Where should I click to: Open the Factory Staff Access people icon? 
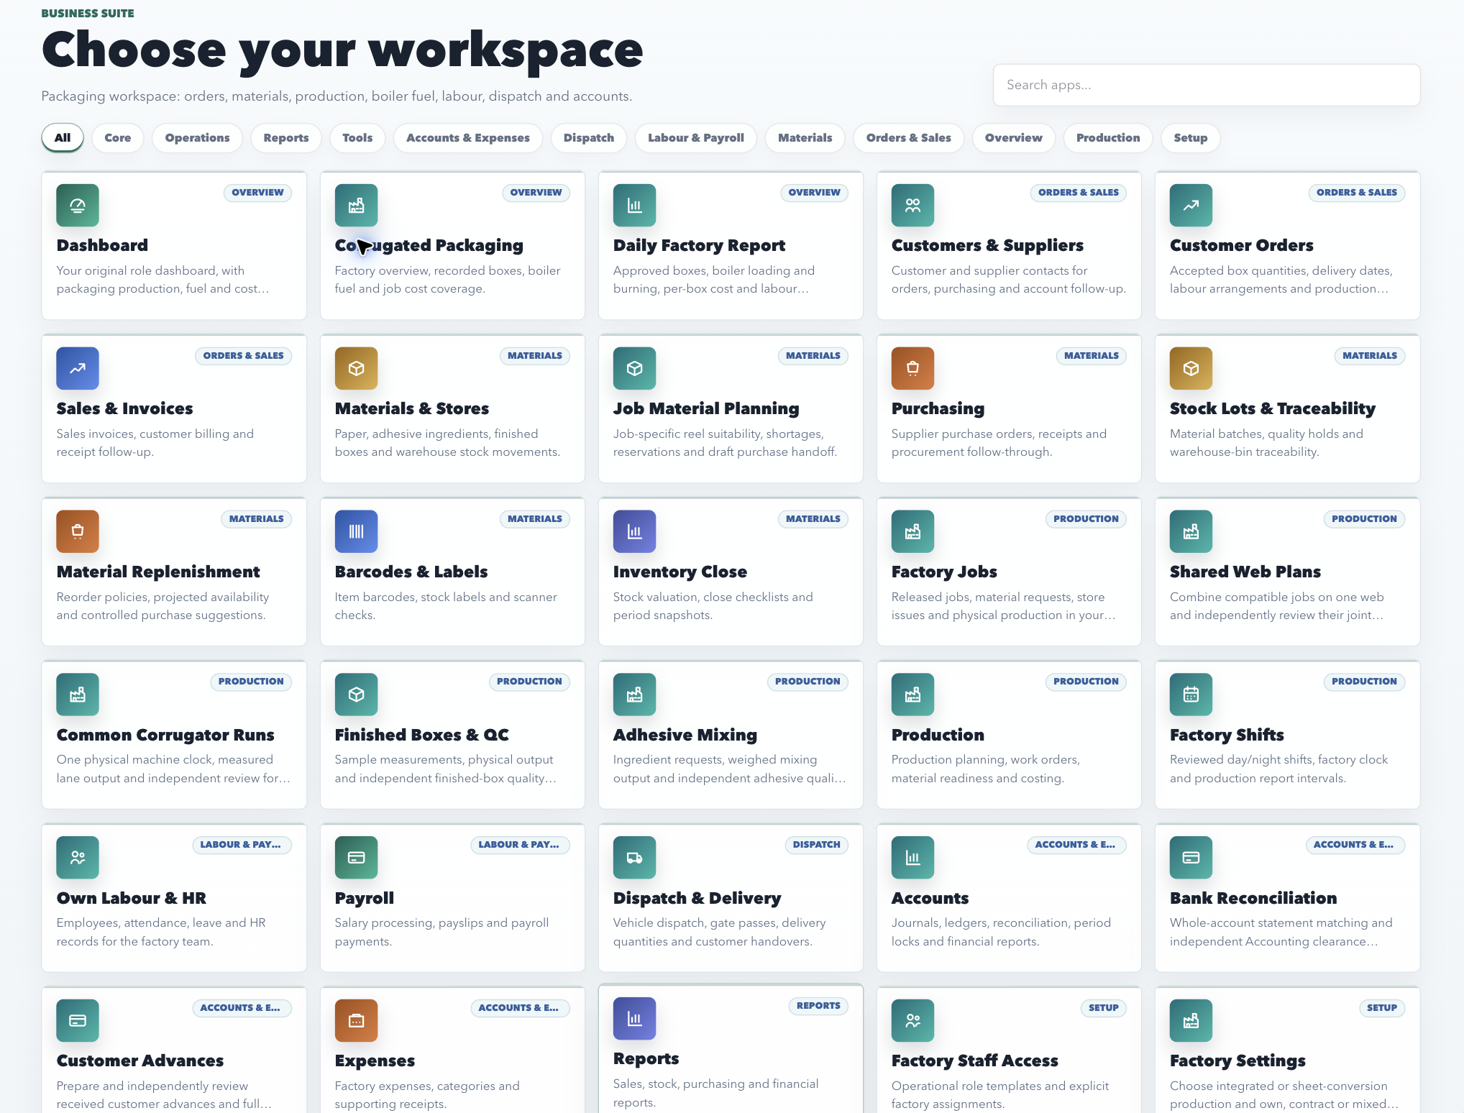pos(912,1021)
